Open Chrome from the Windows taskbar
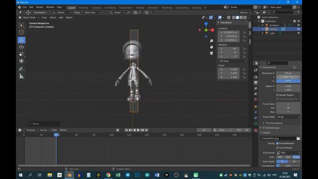Viewport: 318px width, 179px height. (108, 175)
